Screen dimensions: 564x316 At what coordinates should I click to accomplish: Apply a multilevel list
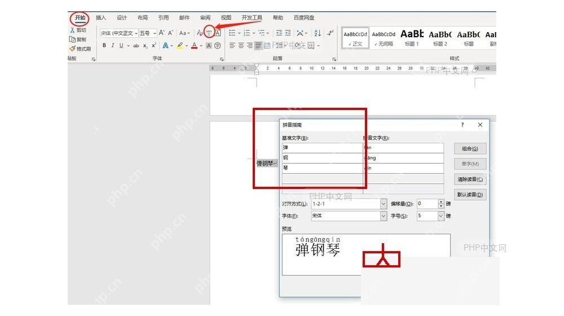[x=262, y=33]
